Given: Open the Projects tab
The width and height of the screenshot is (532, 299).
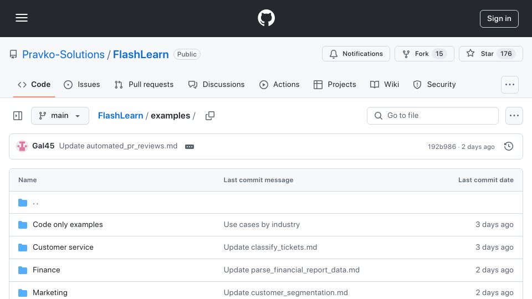Looking at the screenshot, I should pyautogui.click(x=335, y=84).
